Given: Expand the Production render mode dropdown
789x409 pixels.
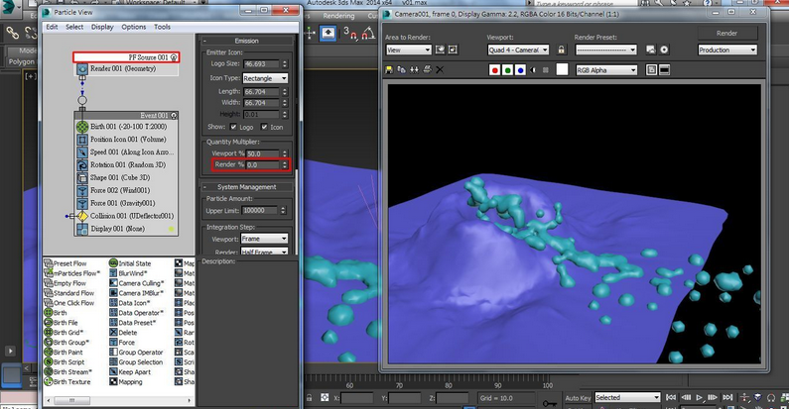Looking at the screenshot, I should coord(727,50).
